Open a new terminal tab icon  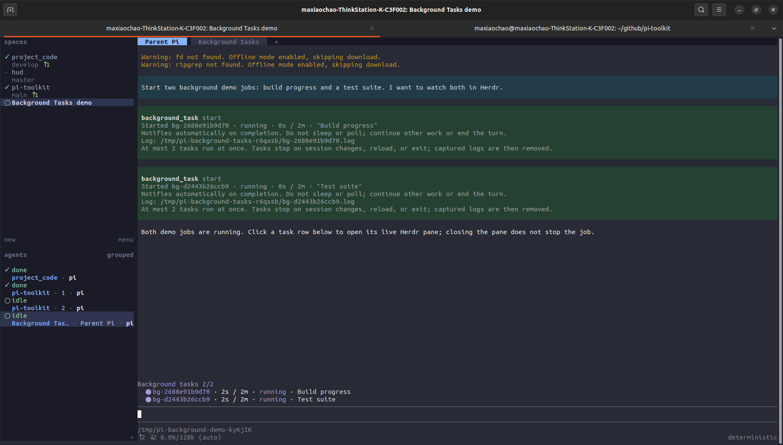coord(10,10)
